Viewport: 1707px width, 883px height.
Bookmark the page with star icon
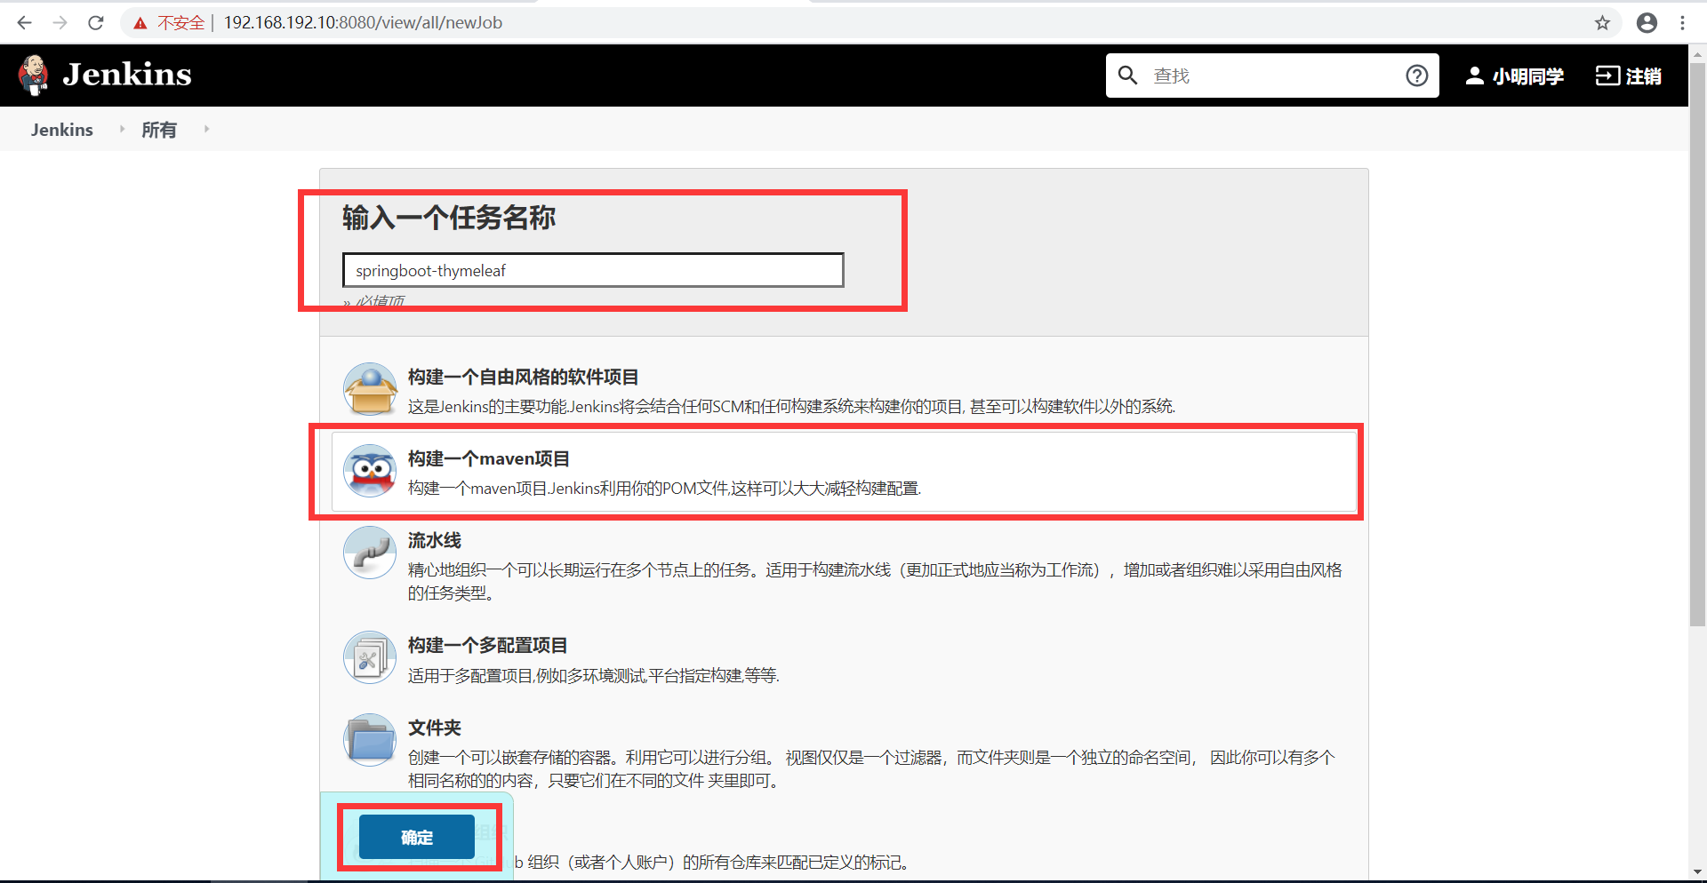[x=1602, y=23]
